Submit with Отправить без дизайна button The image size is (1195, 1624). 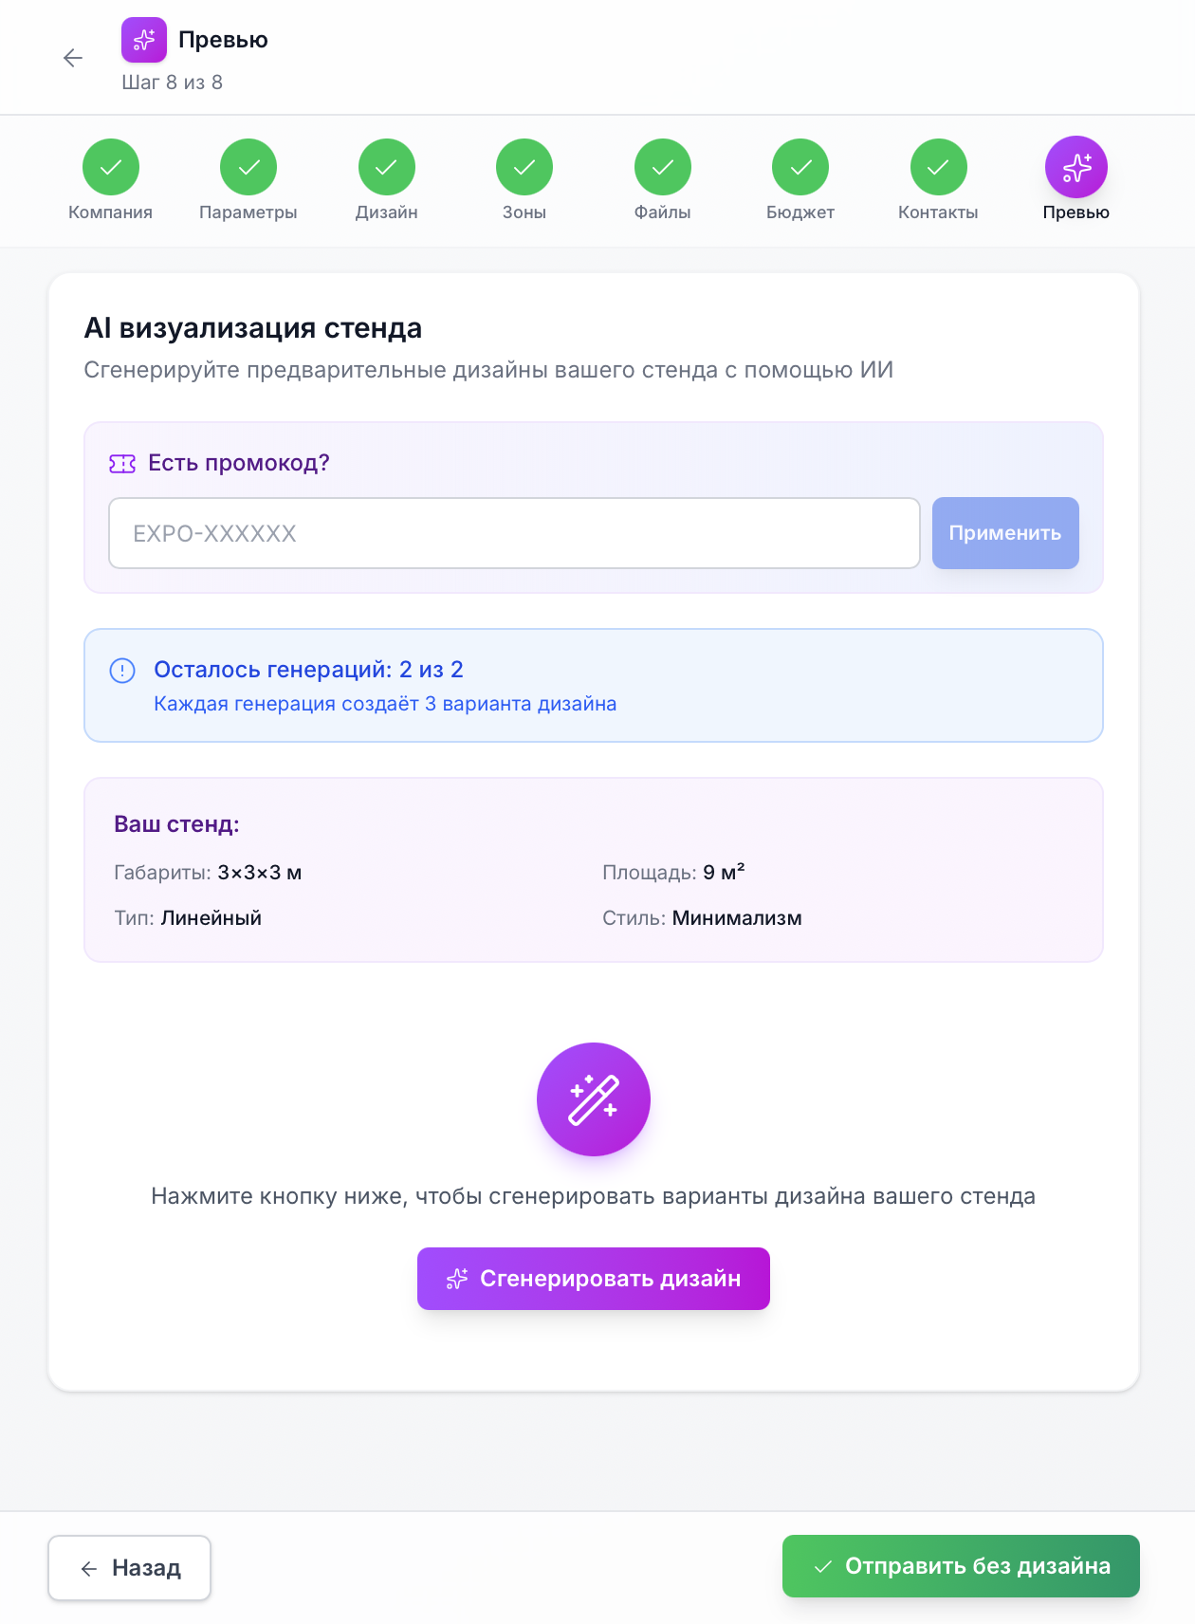[961, 1566]
